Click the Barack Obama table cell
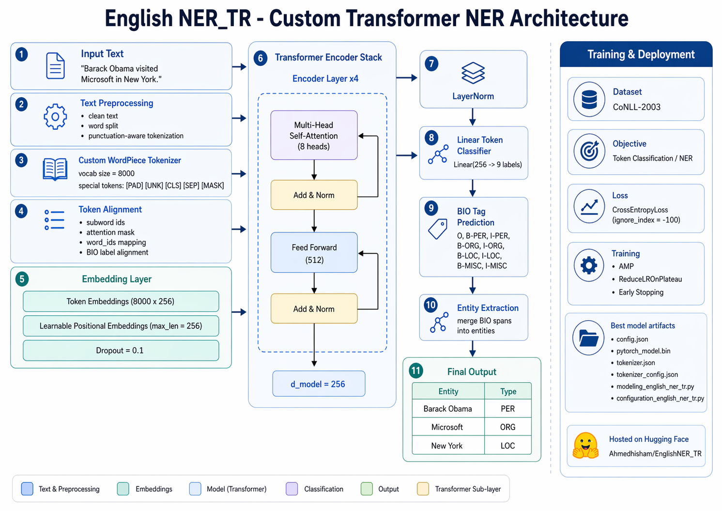Image resolution: width=722 pixels, height=511 pixels. pos(448,408)
